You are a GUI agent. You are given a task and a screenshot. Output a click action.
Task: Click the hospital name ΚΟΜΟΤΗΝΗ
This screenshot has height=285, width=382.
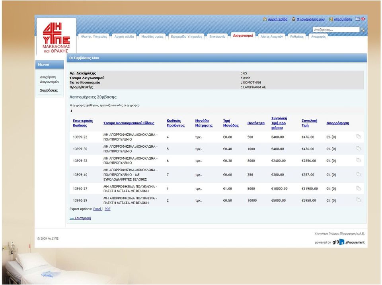252,83
